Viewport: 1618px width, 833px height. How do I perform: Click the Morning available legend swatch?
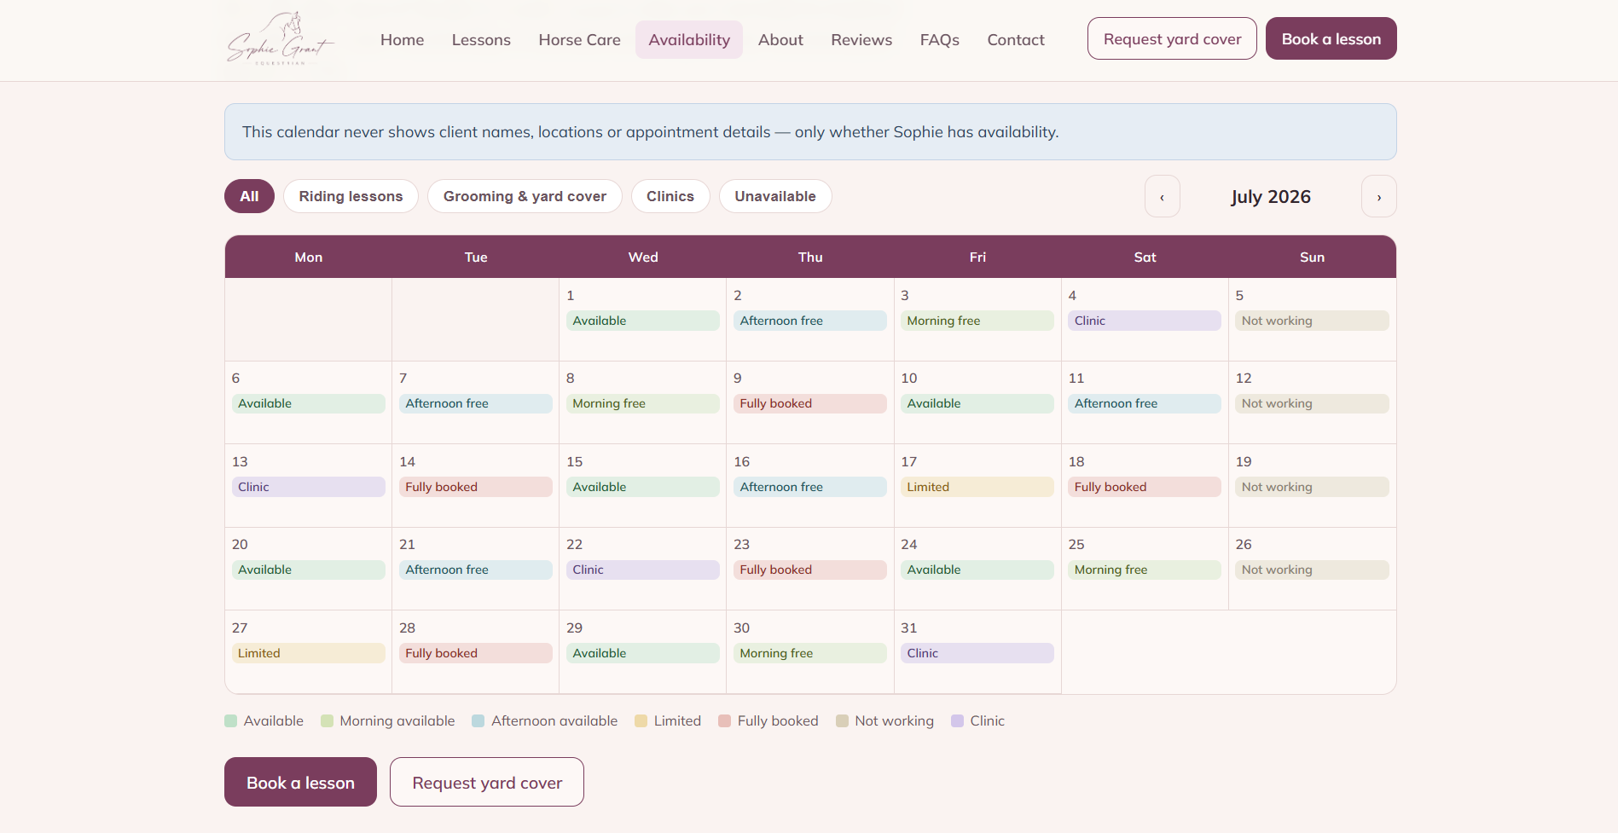[327, 721]
